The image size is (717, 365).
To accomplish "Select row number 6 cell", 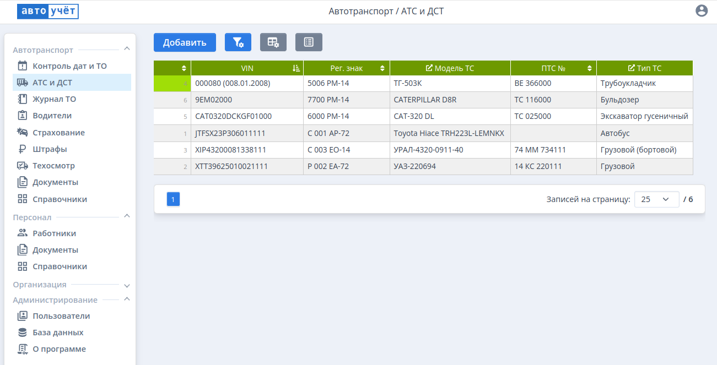I will pos(172,100).
